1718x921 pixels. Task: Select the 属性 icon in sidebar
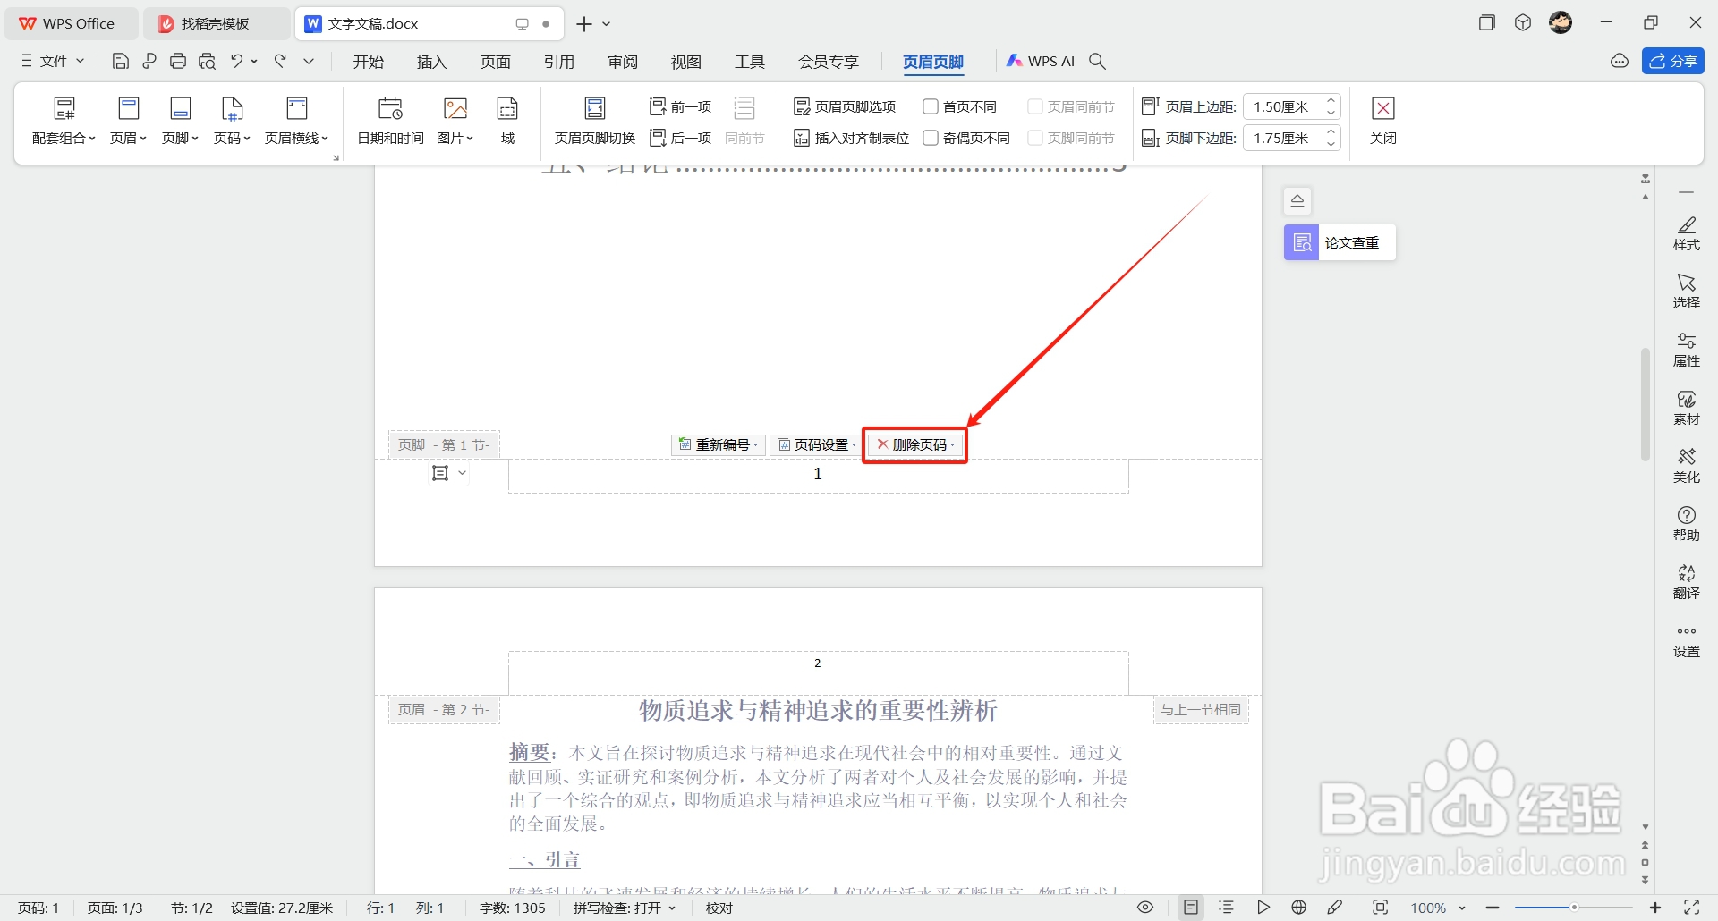click(x=1687, y=349)
